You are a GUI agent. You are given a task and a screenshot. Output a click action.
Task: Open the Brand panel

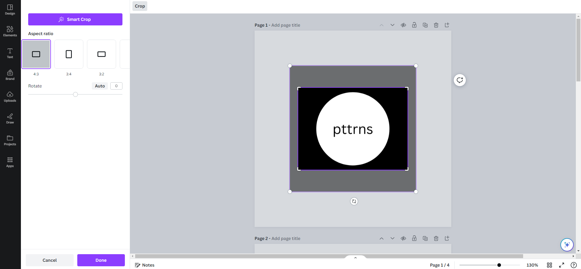click(x=10, y=75)
